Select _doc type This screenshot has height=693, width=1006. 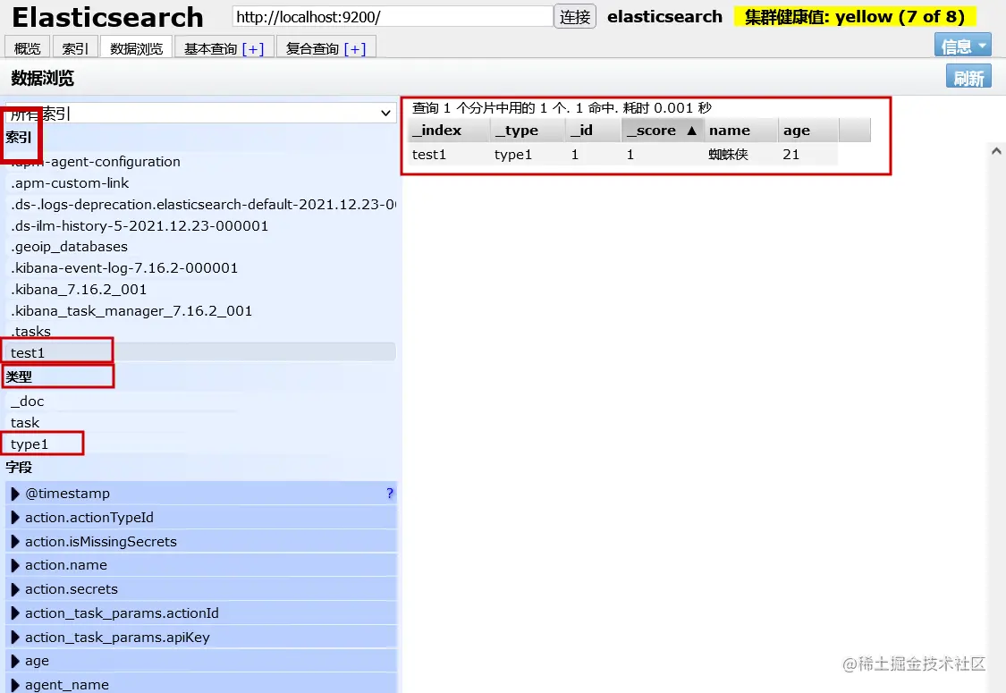pos(200,401)
